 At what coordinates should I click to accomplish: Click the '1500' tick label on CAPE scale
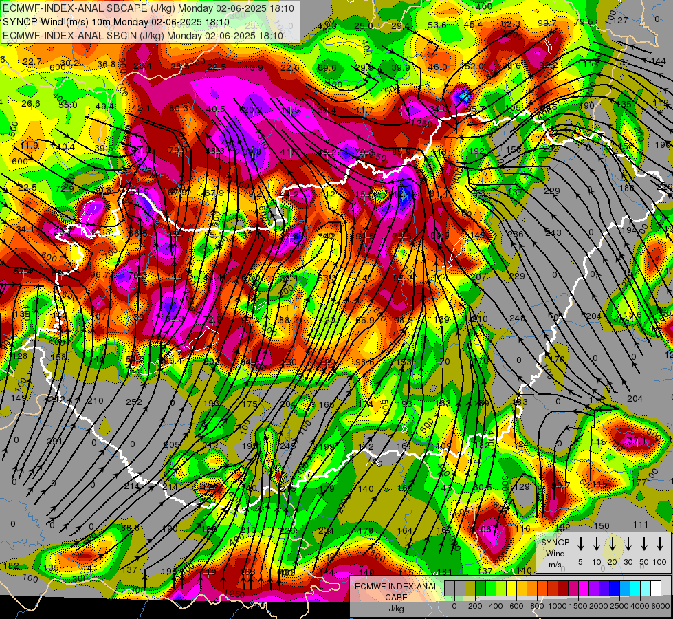(x=578, y=606)
